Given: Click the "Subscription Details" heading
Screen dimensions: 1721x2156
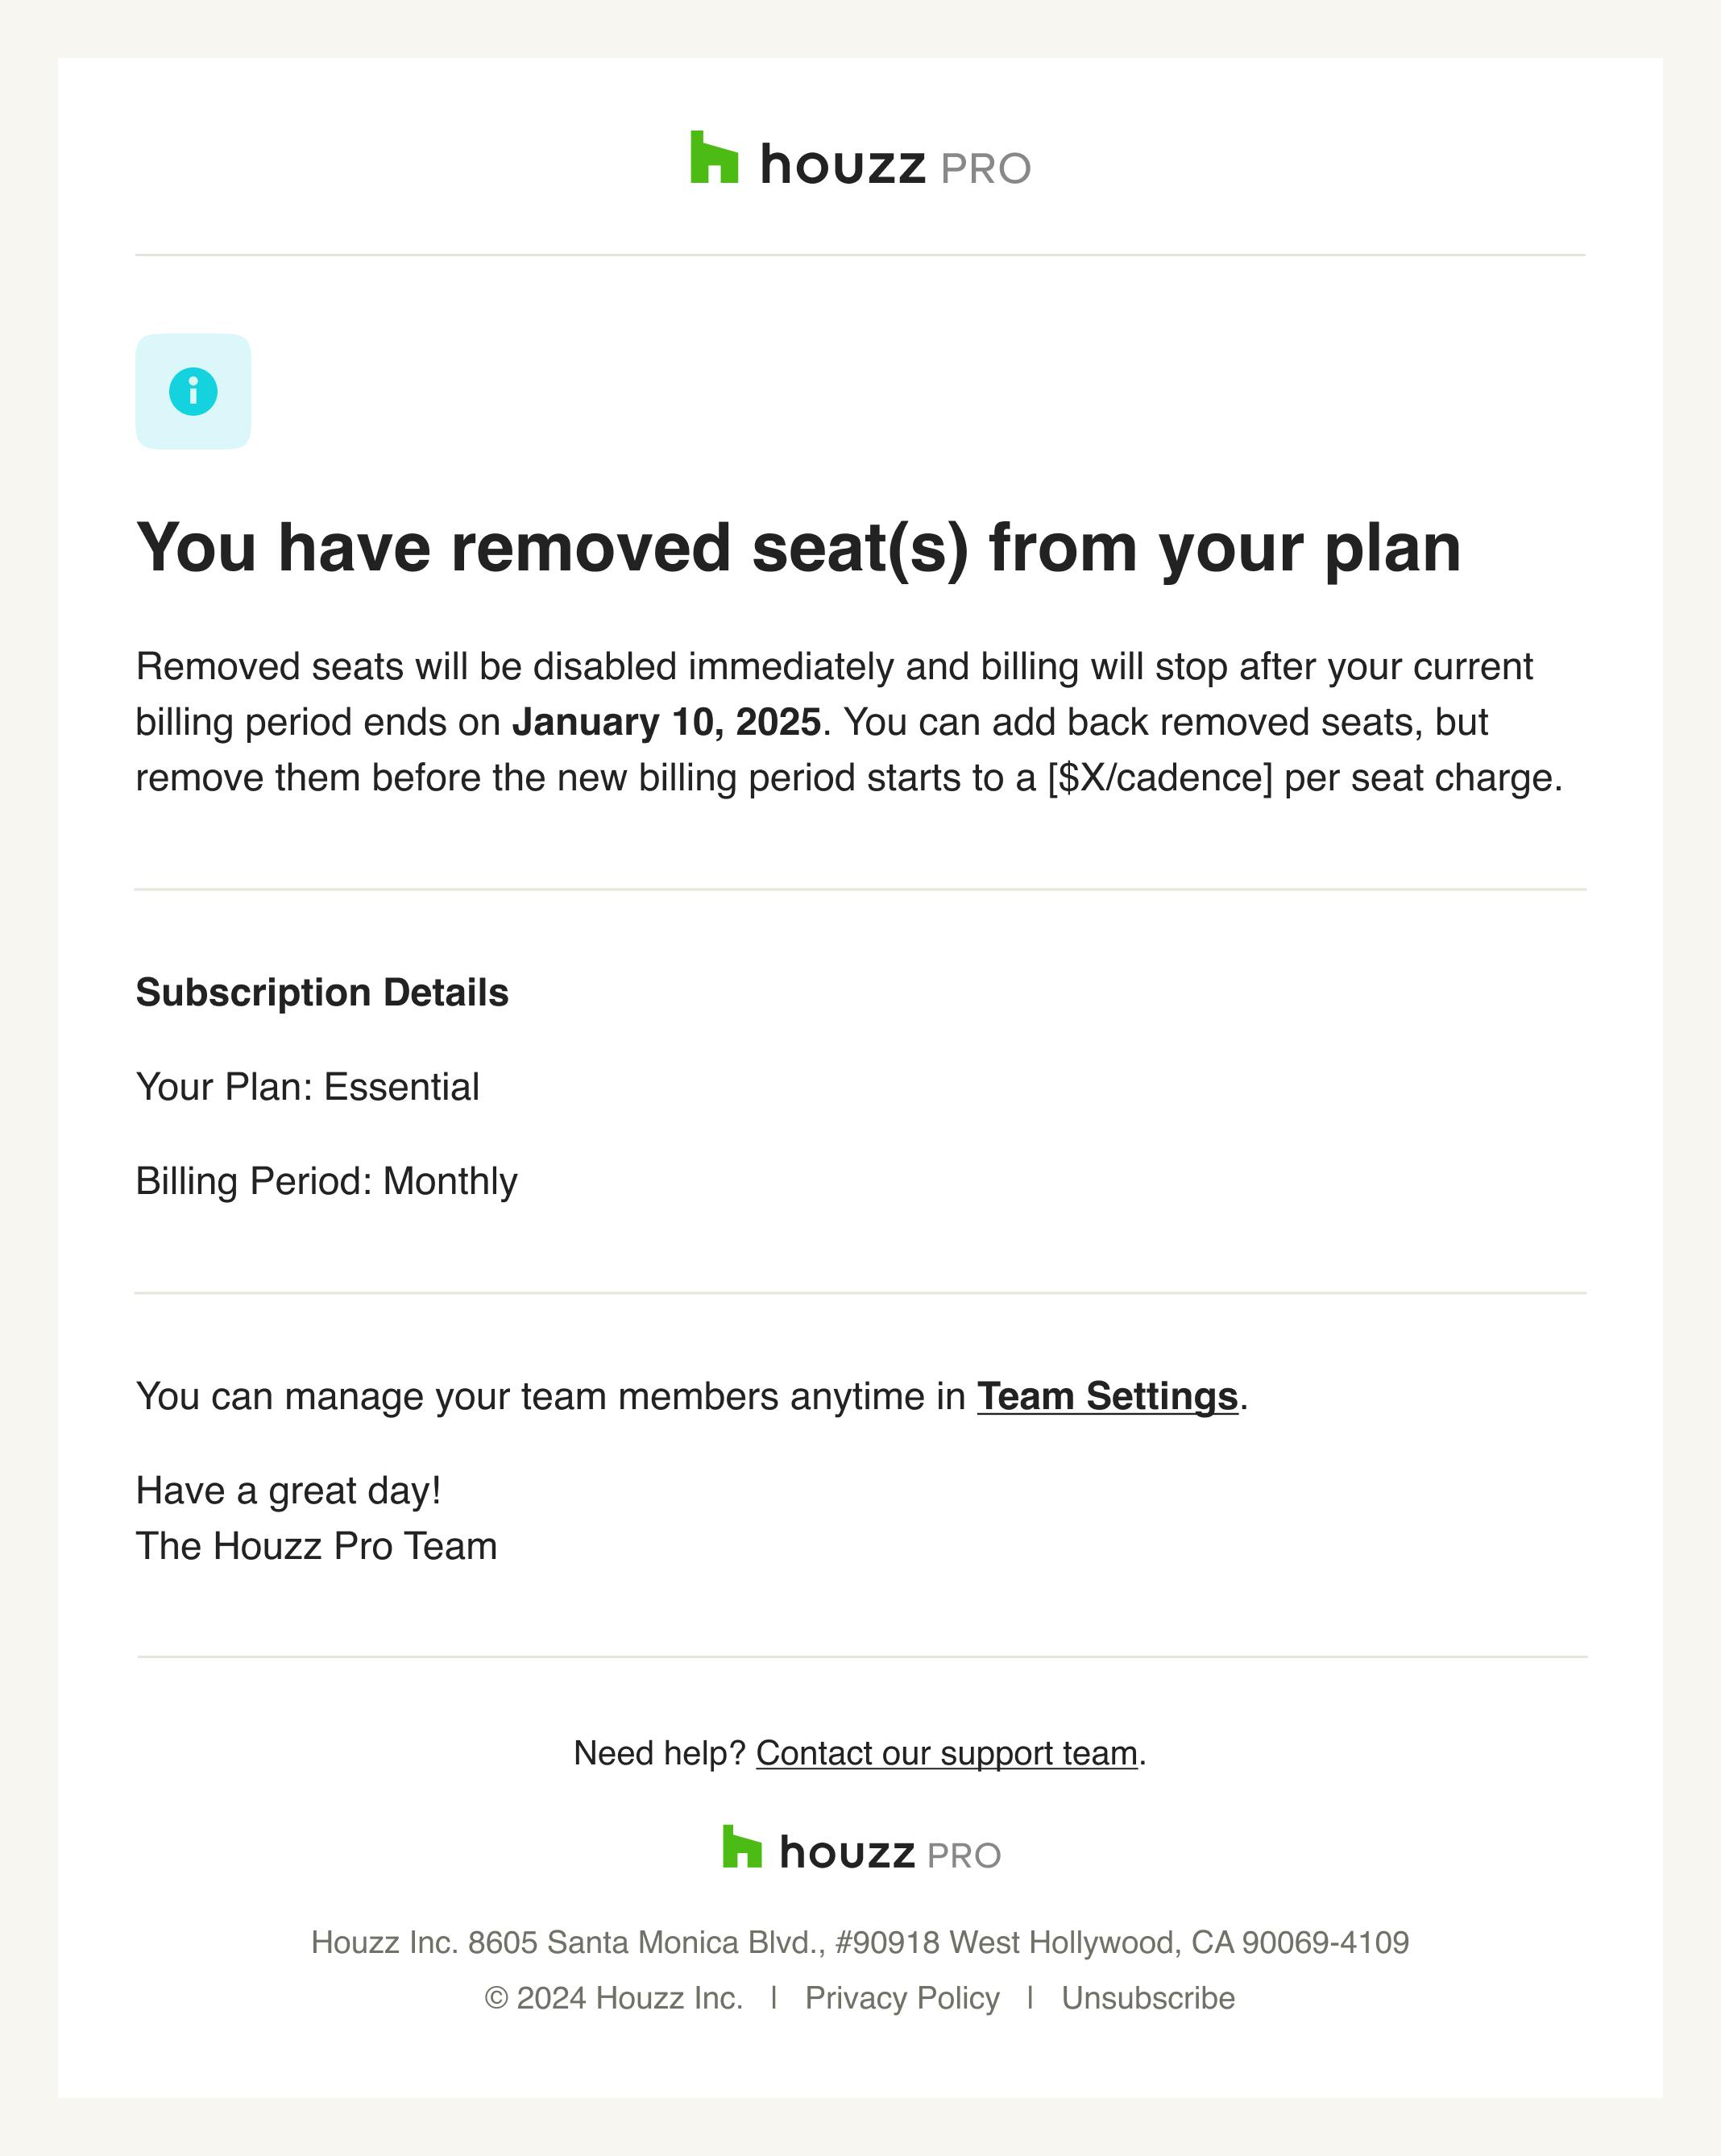Looking at the screenshot, I should pyautogui.click(x=322, y=993).
